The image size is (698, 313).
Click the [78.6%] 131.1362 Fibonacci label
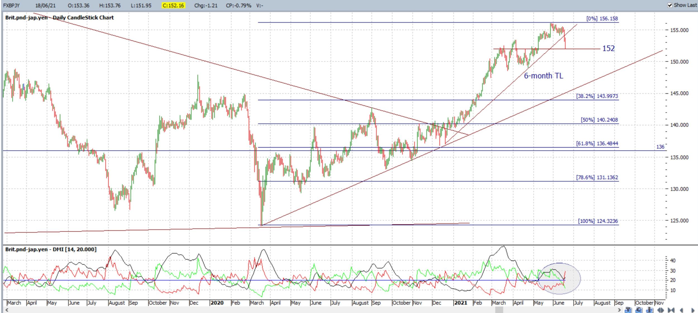597,178
